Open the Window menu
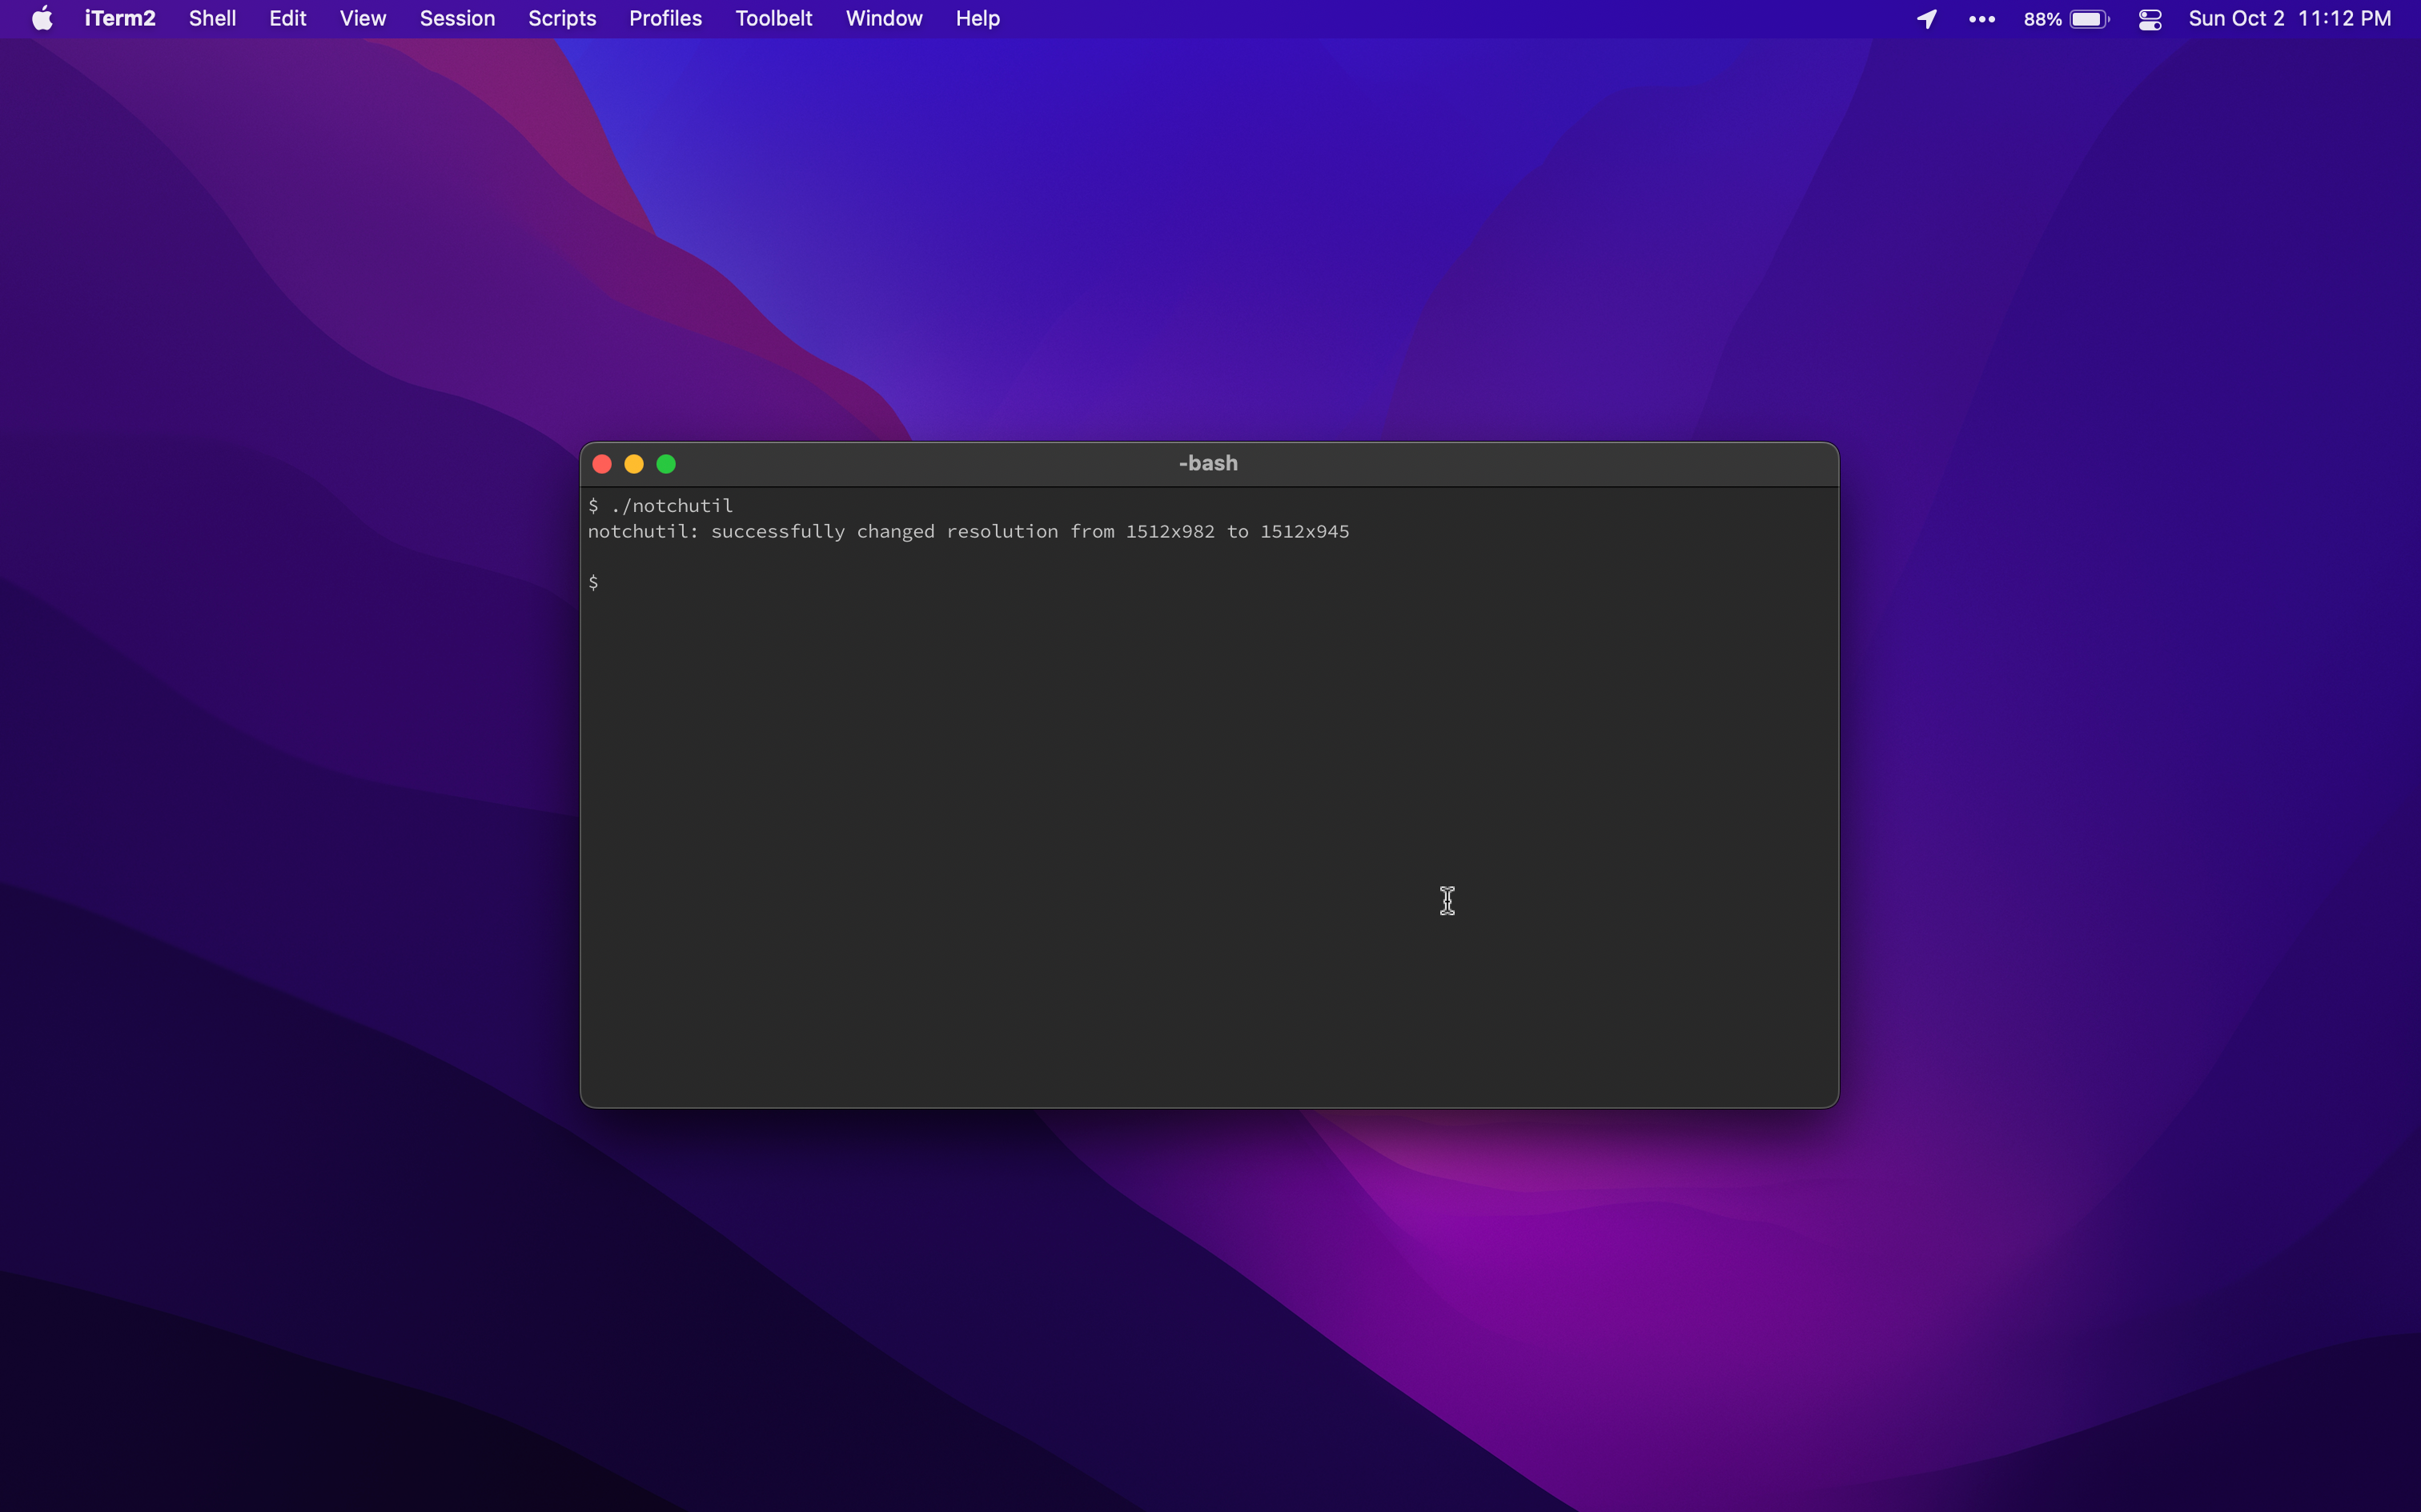 point(883,19)
